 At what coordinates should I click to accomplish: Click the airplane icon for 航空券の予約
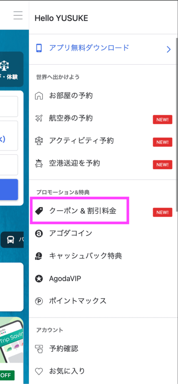click(x=39, y=119)
